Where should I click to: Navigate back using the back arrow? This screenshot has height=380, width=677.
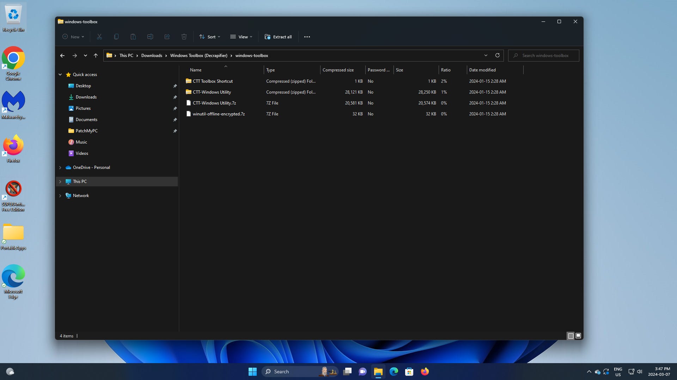tap(62, 56)
